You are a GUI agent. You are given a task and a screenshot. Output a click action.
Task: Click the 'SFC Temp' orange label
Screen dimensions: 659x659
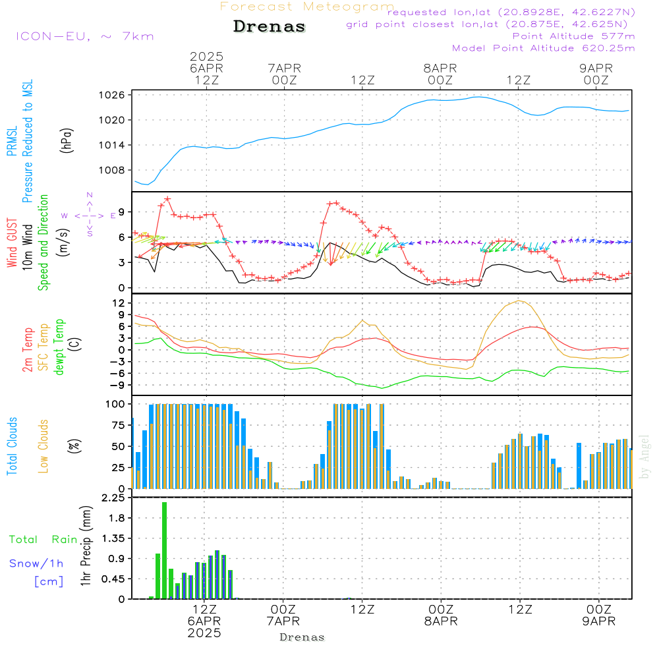[x=43, y=347]
